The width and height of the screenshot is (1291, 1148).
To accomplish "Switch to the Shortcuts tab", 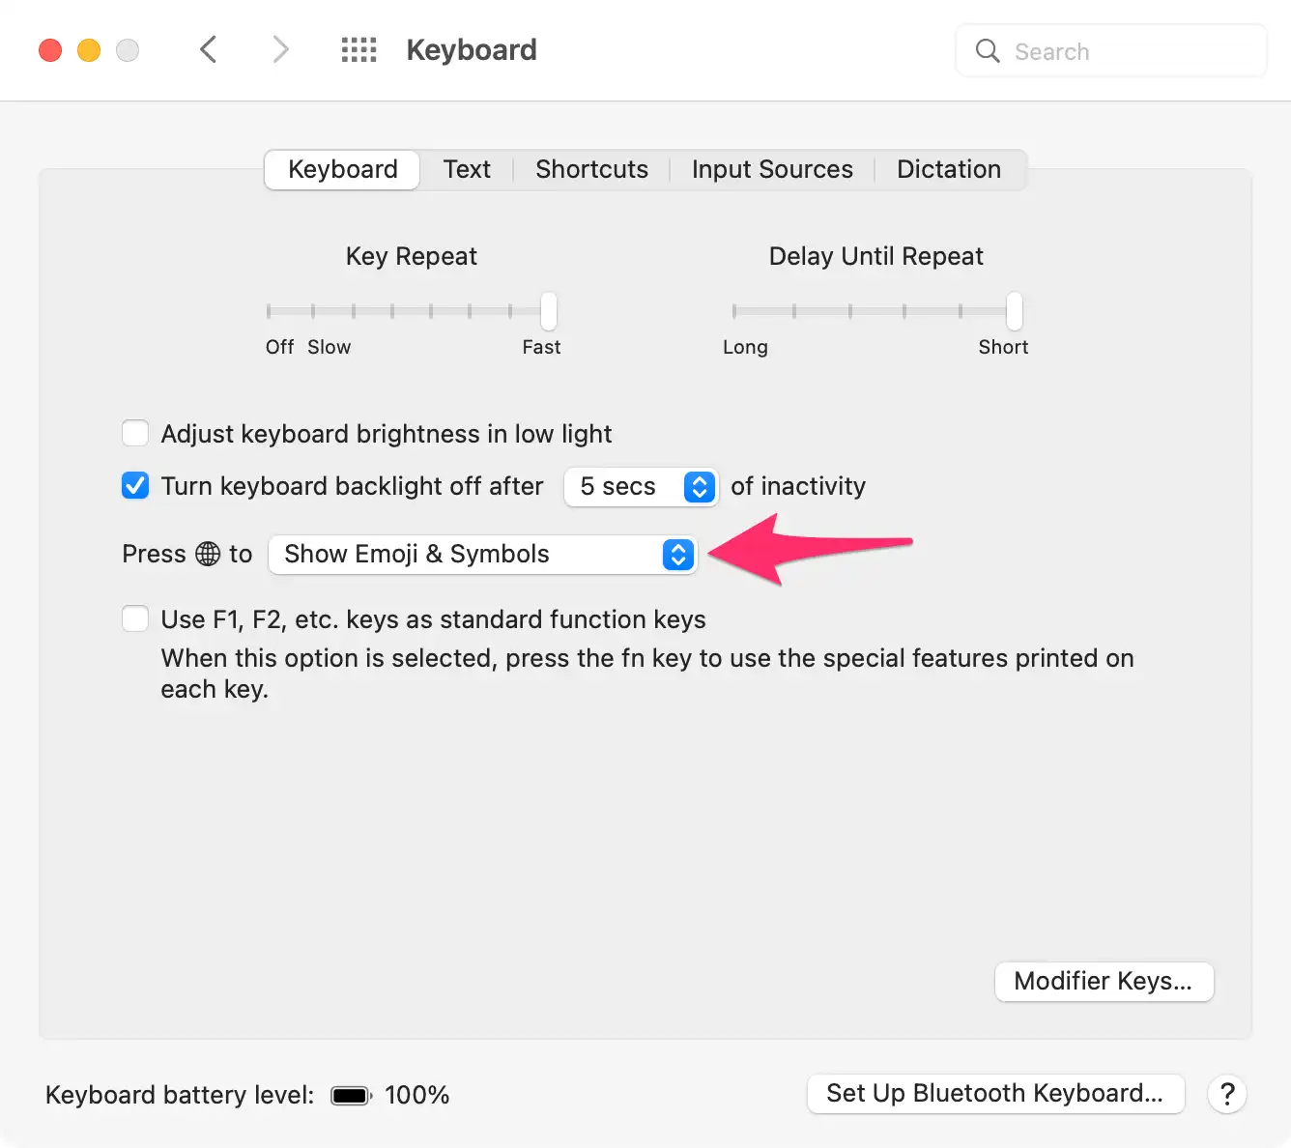I will (x=591, y=169).
